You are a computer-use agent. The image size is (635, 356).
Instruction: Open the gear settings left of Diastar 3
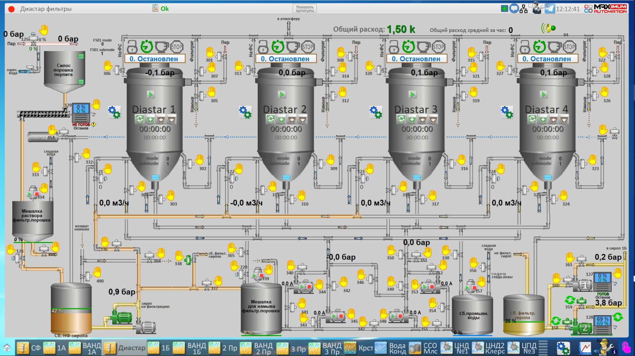[376, 112]
